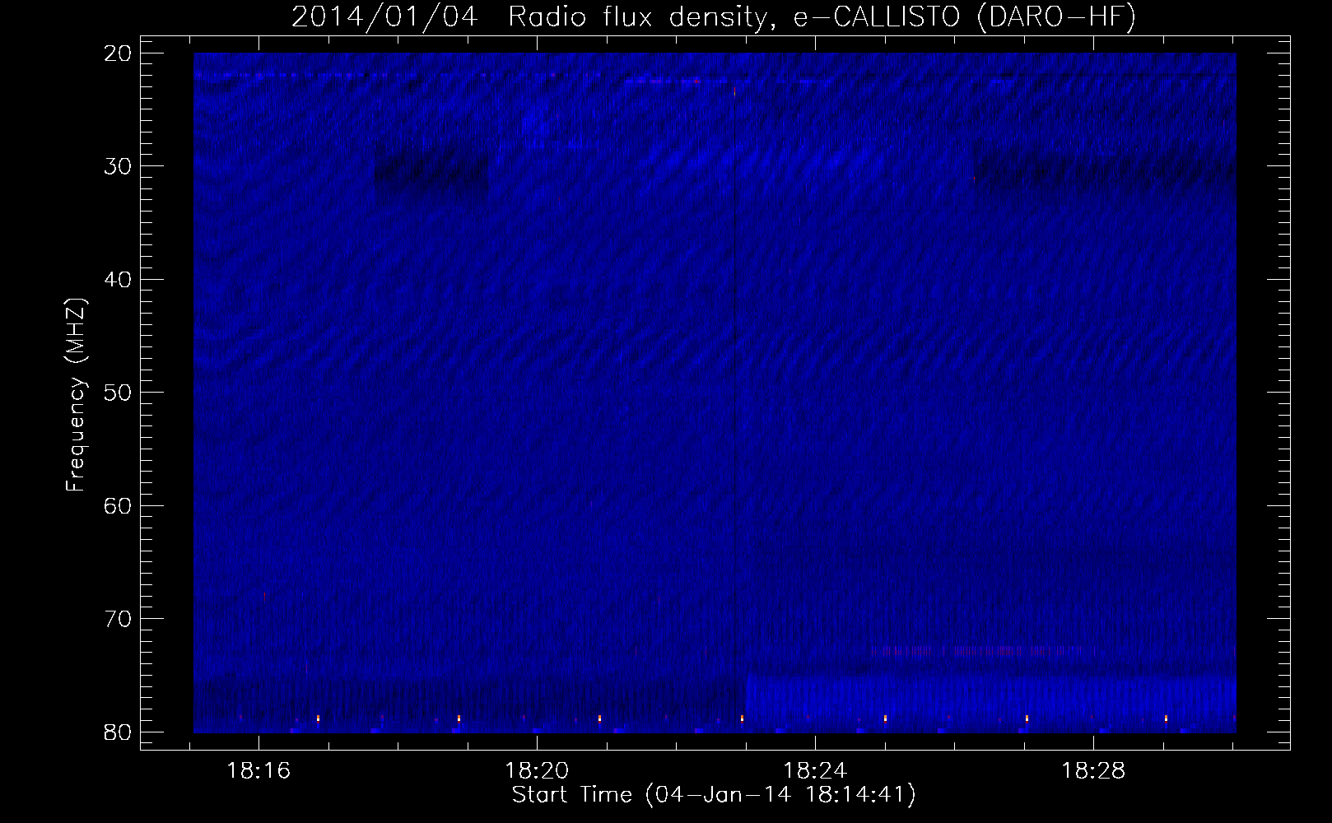Click the 70 MHz frequency tick label
This screenshot has height=823, width=1332.
(118, 618)
